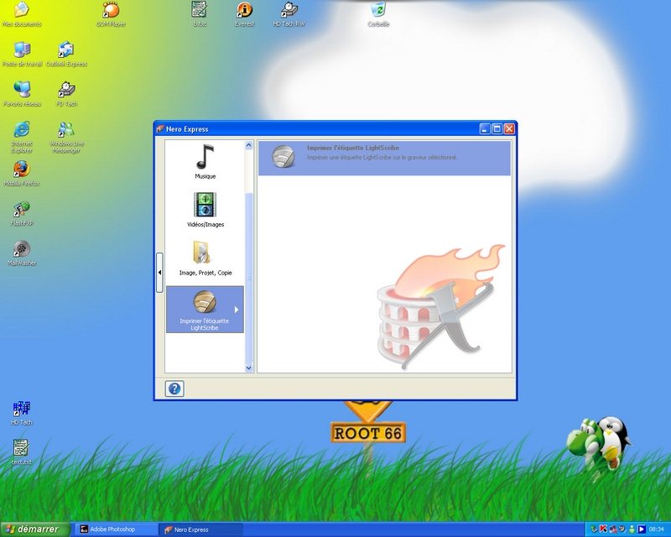Choose the Vidéos/Images film icon
The width and height of the screenshot is (671, 537).
click(205, 205)
